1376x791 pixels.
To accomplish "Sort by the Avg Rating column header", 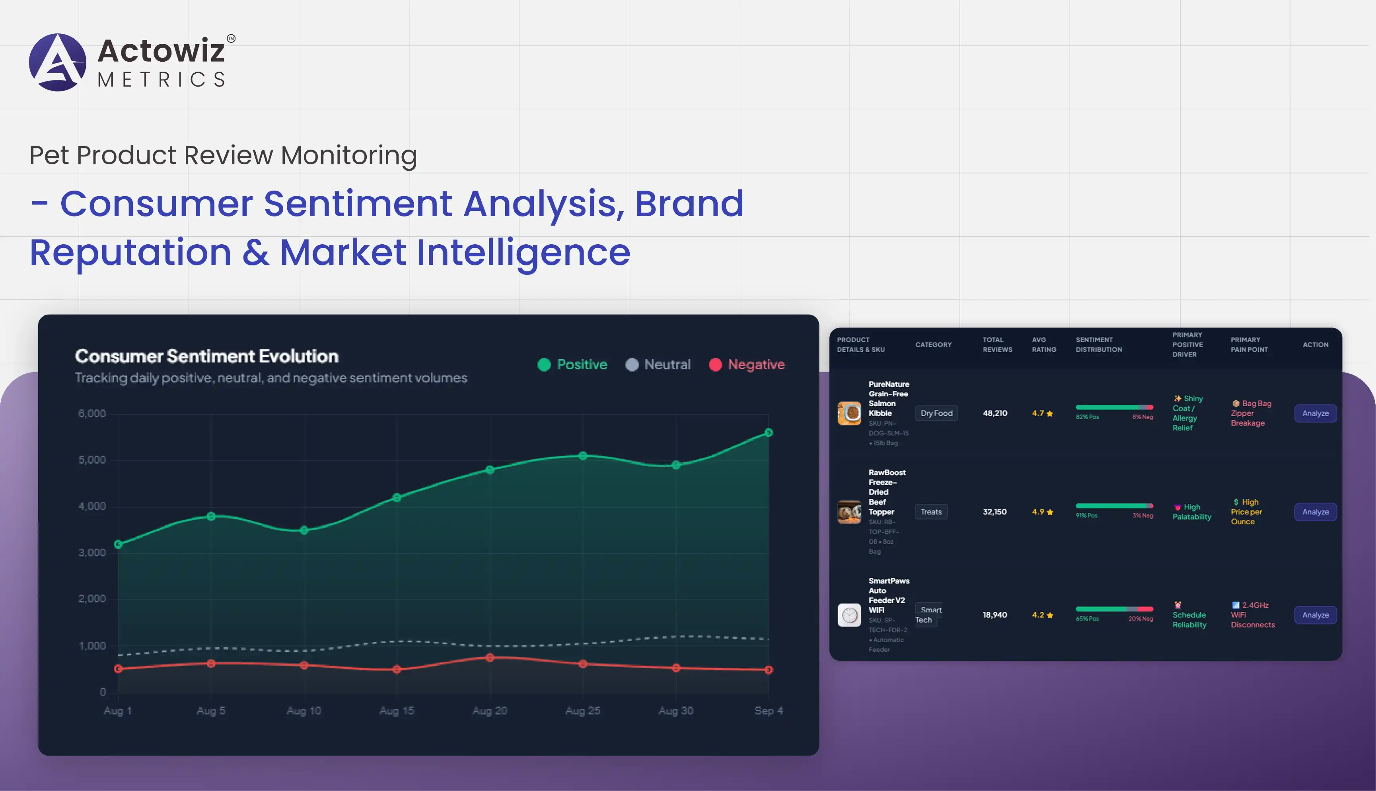I will [1044, 345].
